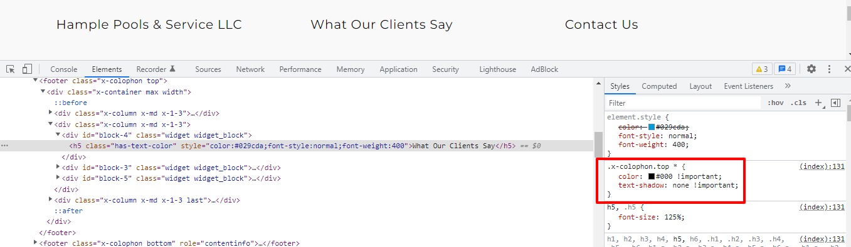Open the DevTools settings gear

tap(811, 69)
